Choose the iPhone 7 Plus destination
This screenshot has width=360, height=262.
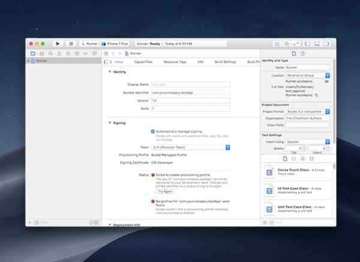pos(115,44)
